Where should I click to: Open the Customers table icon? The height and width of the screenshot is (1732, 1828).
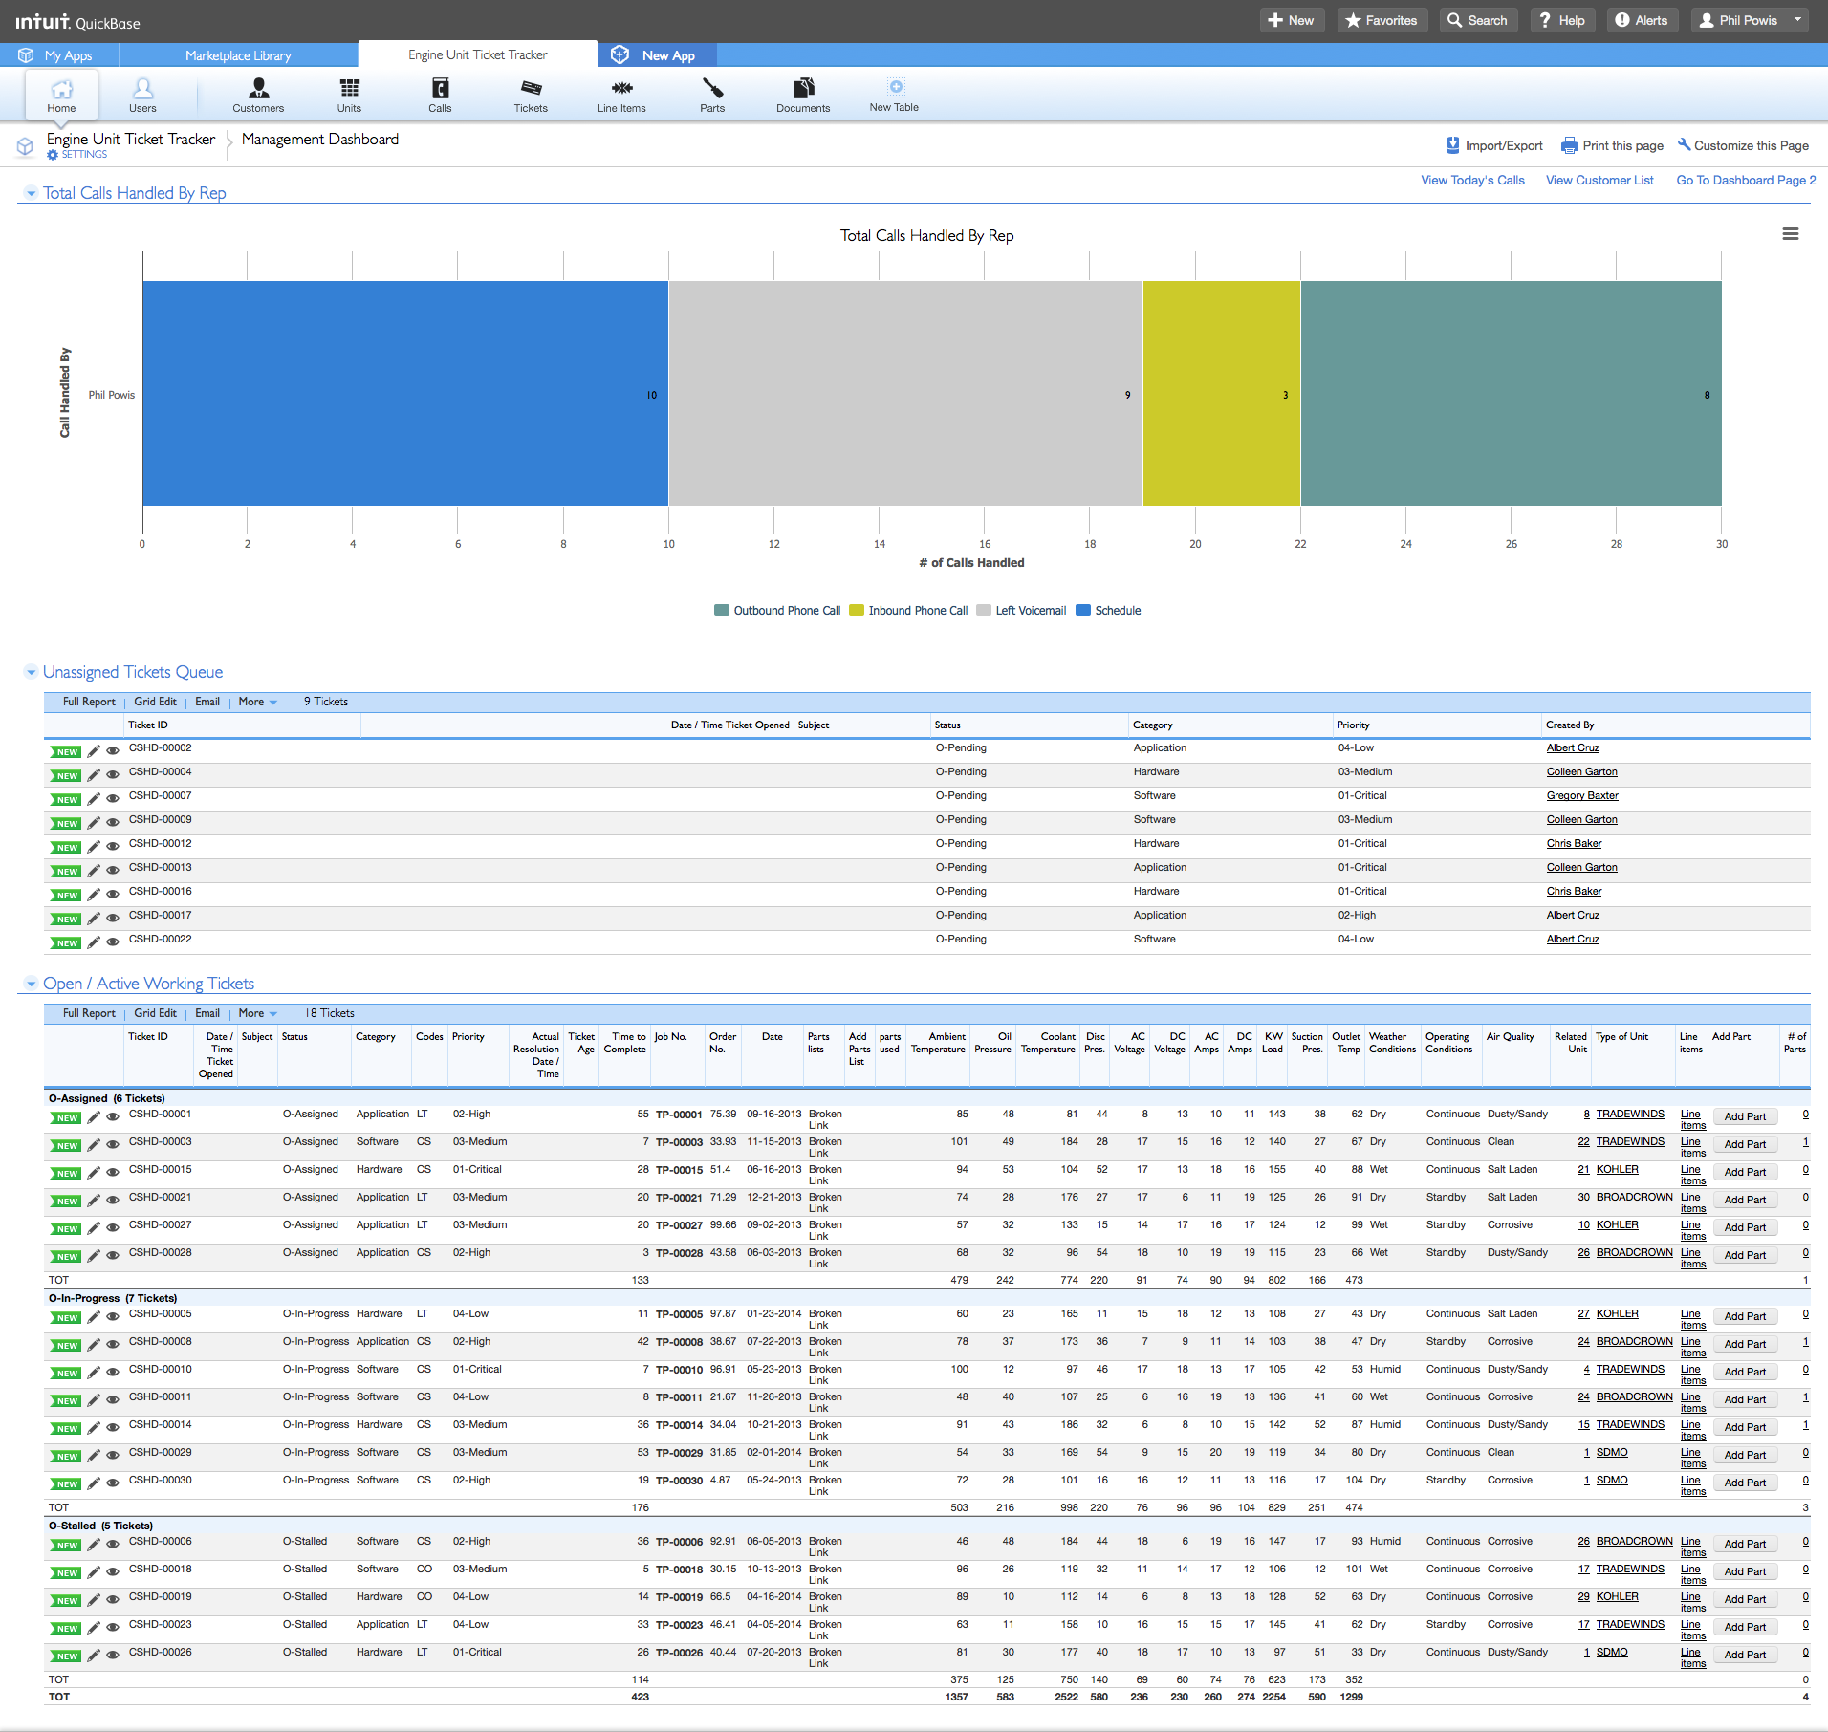258,96
